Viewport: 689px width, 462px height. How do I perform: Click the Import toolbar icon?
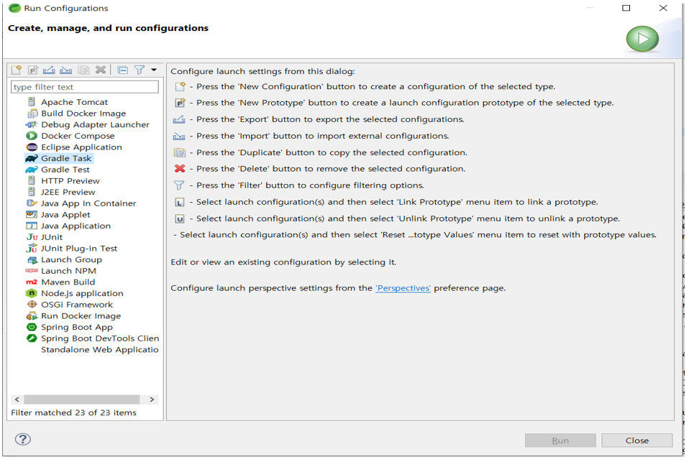66,70
